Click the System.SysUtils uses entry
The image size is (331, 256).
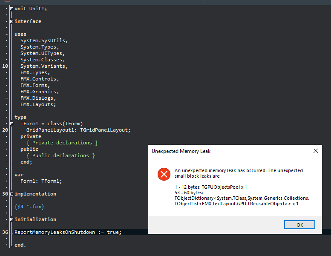click(x=44, y=40)
